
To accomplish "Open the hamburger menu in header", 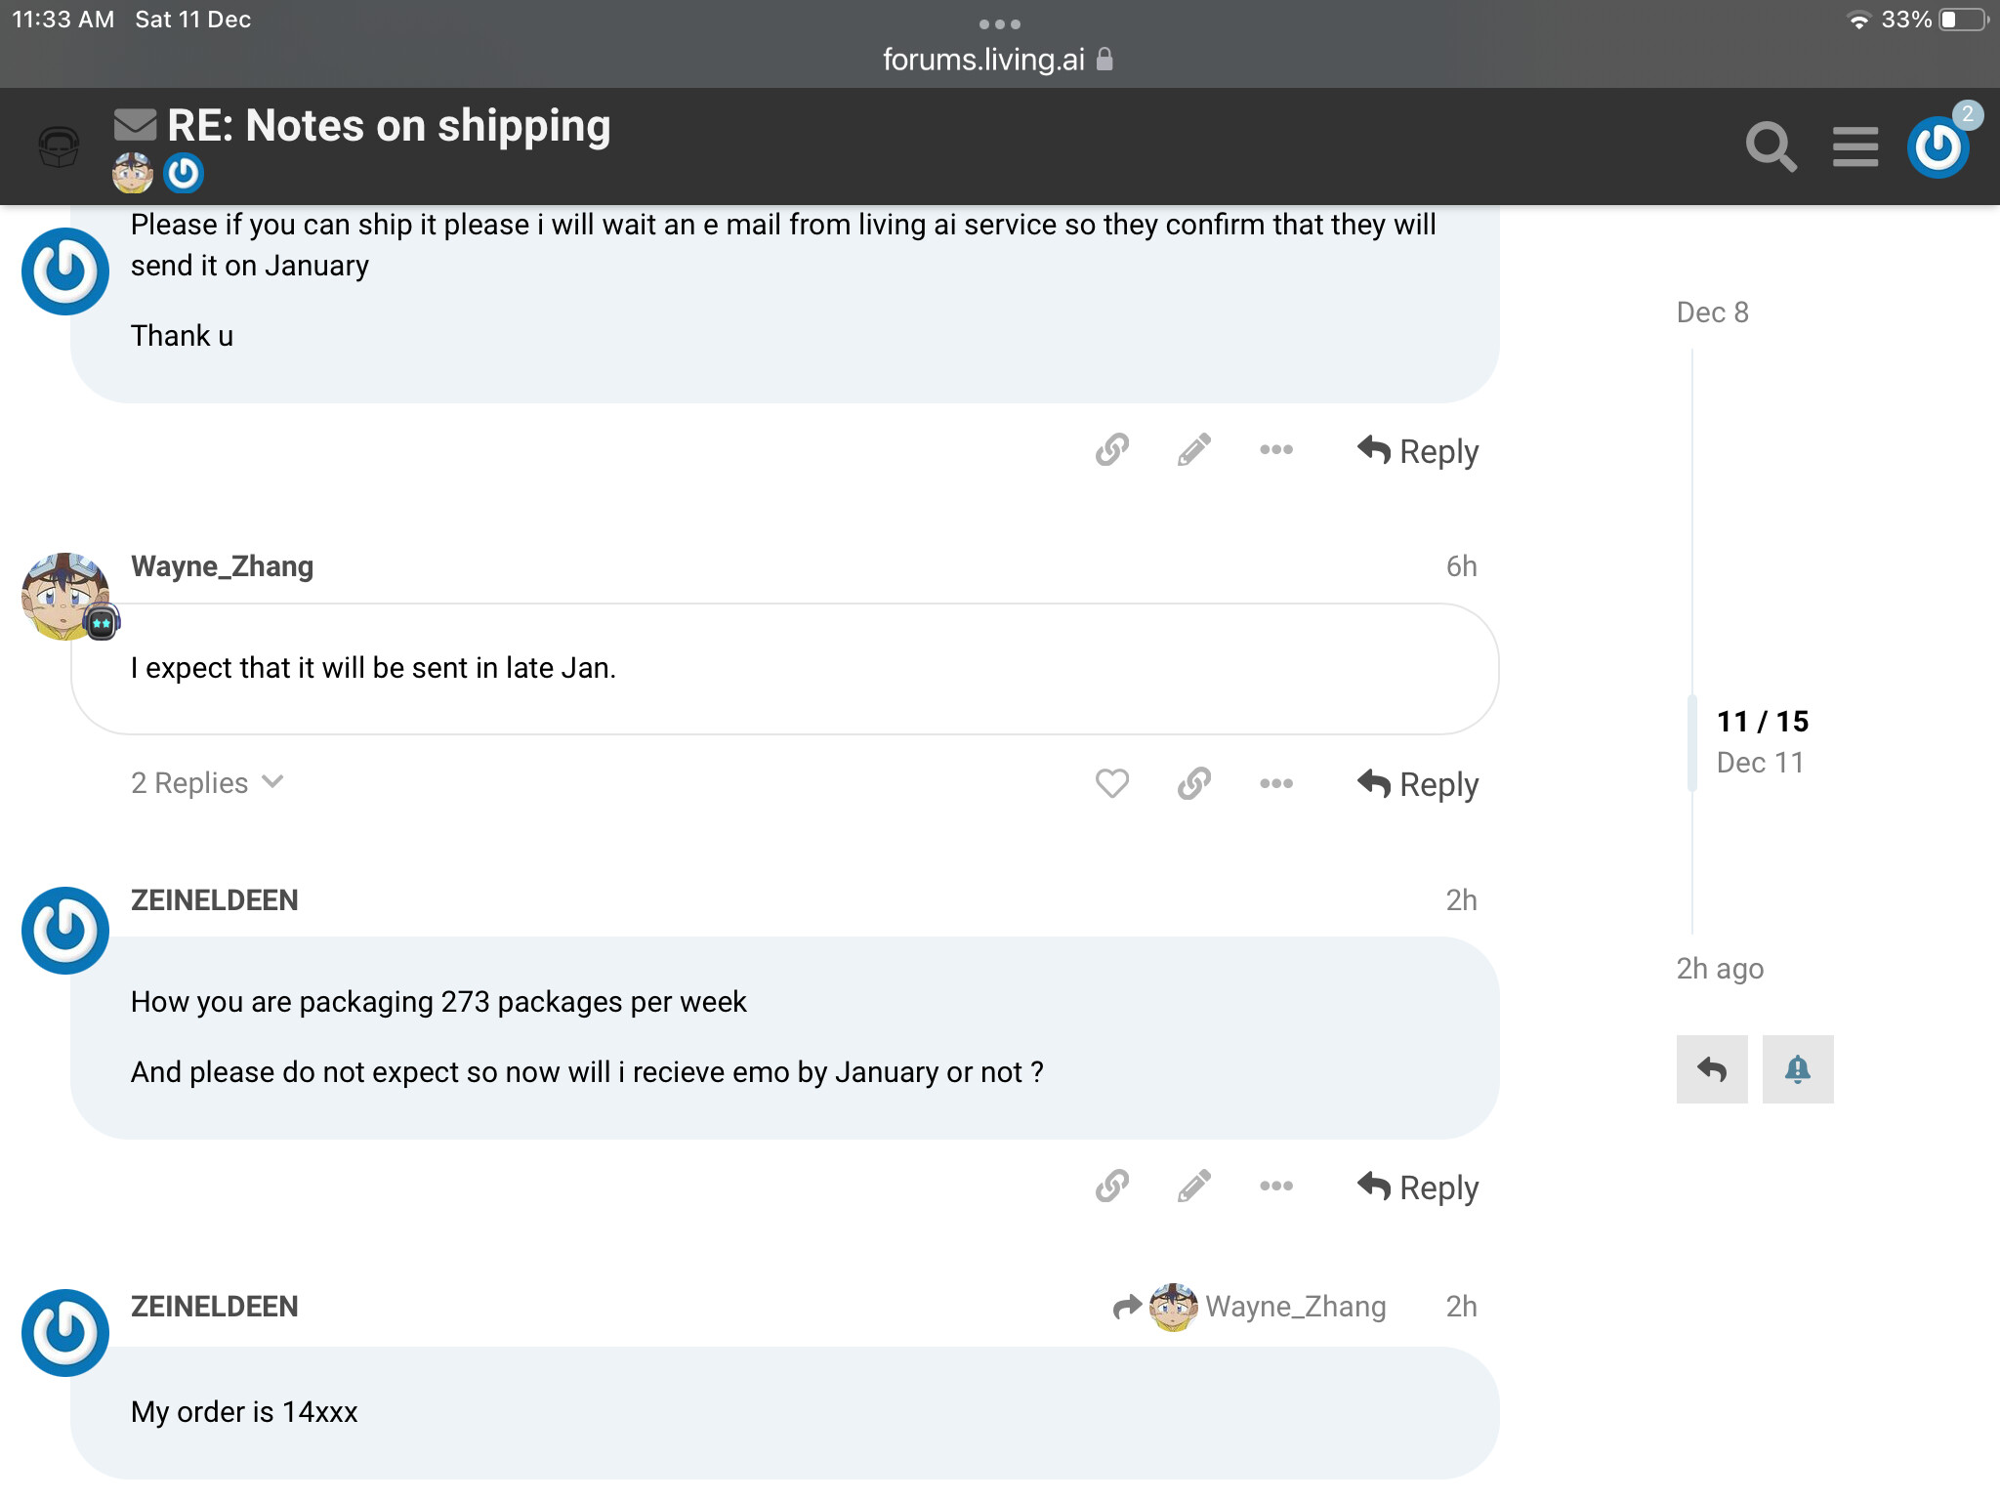I will pos(1855,147).
